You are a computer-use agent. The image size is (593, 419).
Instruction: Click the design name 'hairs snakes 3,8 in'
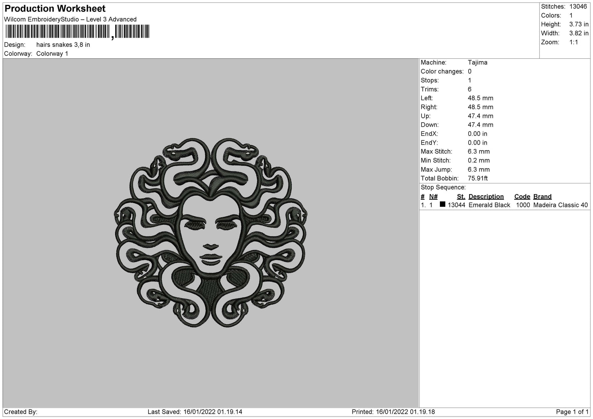(x=63, y=45)
